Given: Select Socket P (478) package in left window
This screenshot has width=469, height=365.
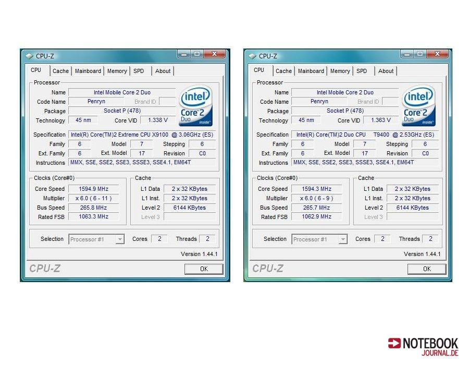Looking at the screenshot, I should (122, 111).
